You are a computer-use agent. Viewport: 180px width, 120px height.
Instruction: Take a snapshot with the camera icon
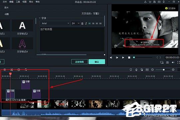point(167,62)
